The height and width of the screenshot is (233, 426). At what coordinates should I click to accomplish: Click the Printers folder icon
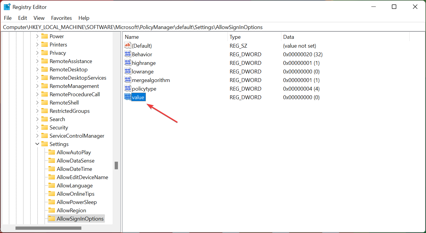[x=45, y=44]
